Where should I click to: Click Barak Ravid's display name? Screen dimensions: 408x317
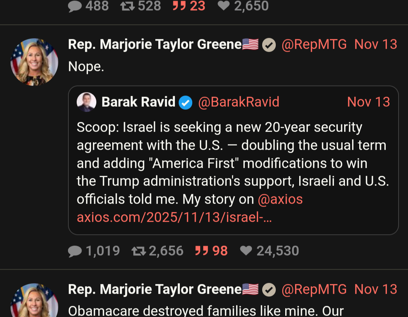pos(138,102)
